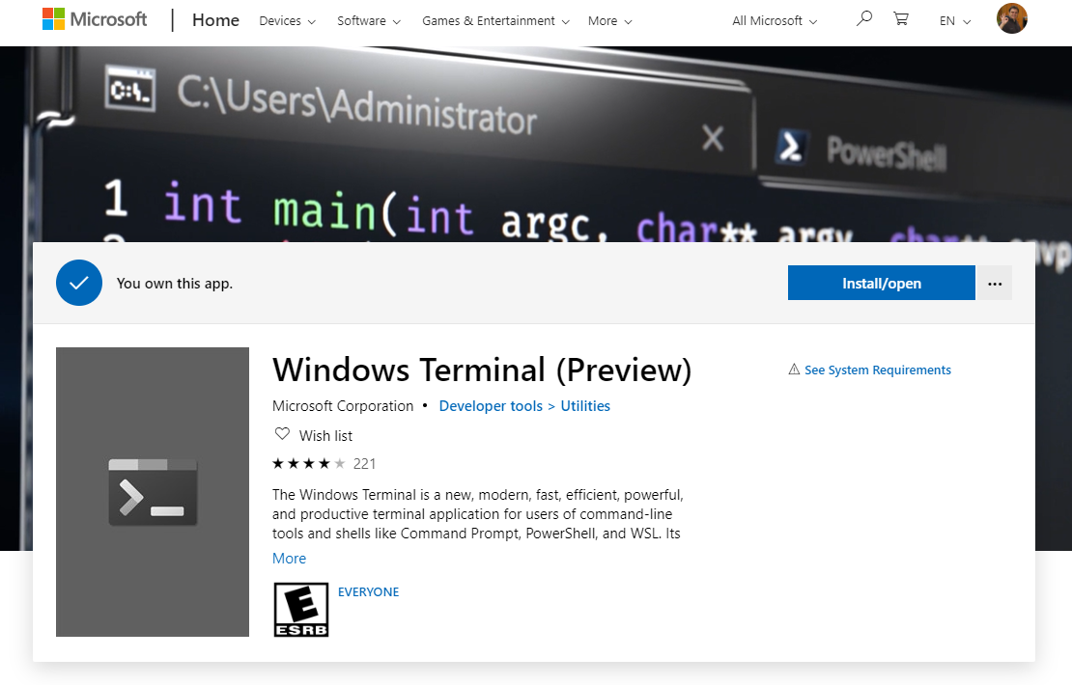Click the Wish list label
This screenshot has width=1072, height=685.
pos(325,436)
